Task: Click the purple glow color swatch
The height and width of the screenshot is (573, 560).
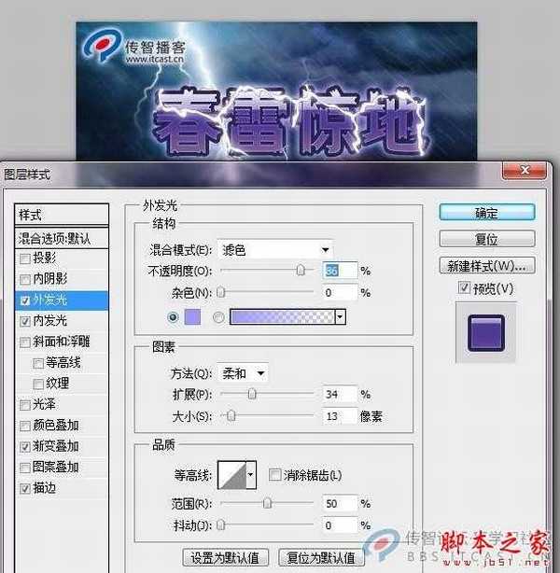Action: (194, 316)
